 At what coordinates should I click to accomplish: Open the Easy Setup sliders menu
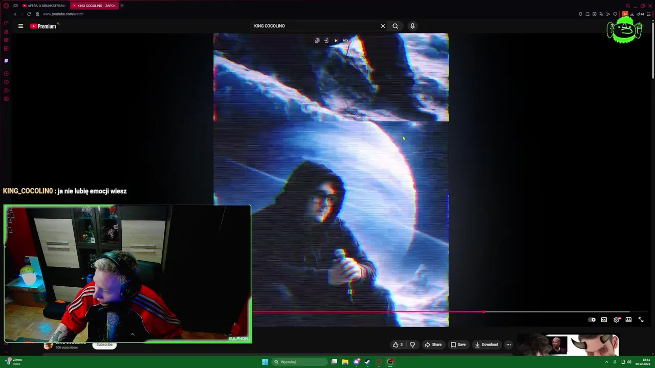(x=648, y=14)
